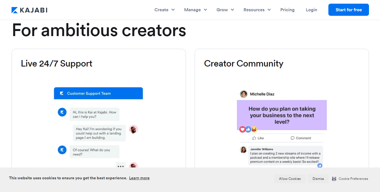Open the Resources menu label

pyautogui.click(x=254, y=10)
